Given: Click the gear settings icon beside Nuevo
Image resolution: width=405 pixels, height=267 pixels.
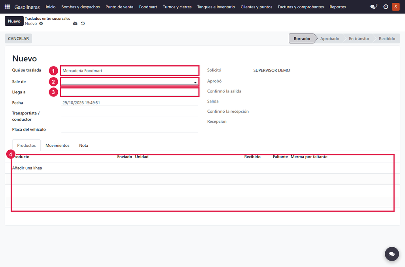Looking at the screenshot, I should (x=41, y=23).
